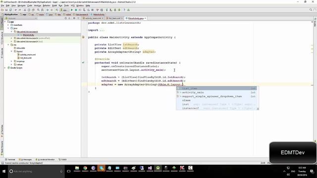This screenshot has width=317, height=178.
Task: Open the TODO tool window
Action: pos(62,159)
